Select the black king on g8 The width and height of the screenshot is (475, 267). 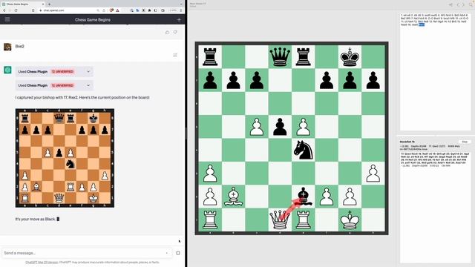(350, 56)
